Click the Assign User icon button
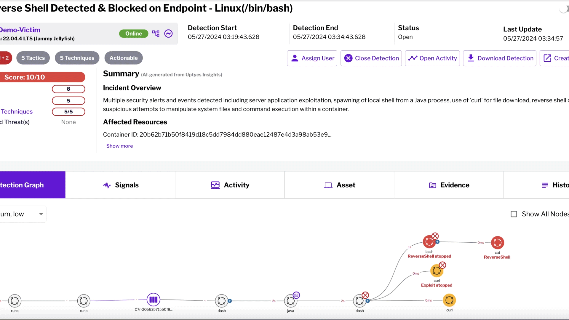The height and width of the screenshot is (320, 569). (x=295, y=58)
